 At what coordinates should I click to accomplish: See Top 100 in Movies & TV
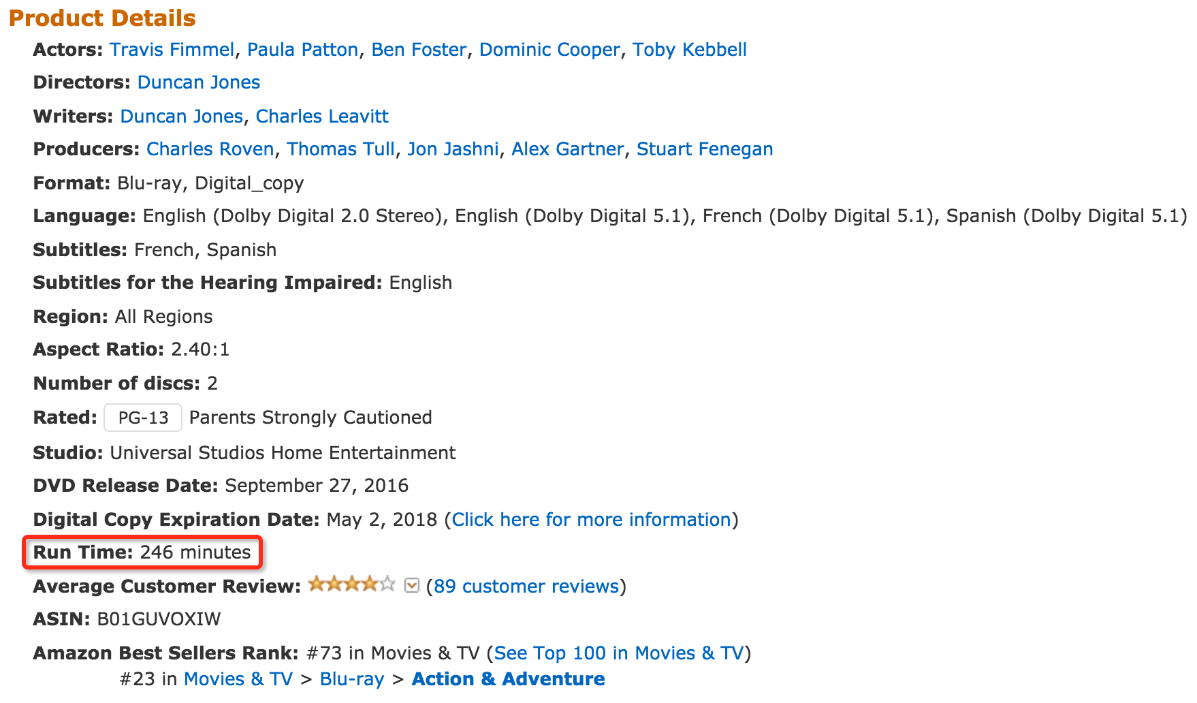pos(618,653)
